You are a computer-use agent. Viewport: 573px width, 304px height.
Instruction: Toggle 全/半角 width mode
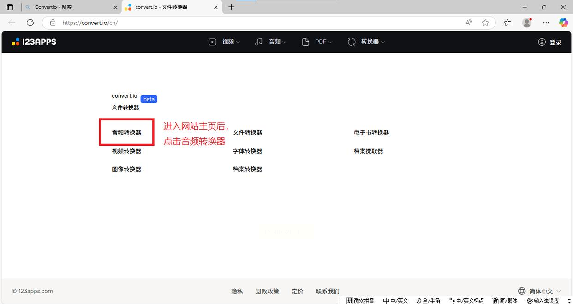(x=428, y=300)
